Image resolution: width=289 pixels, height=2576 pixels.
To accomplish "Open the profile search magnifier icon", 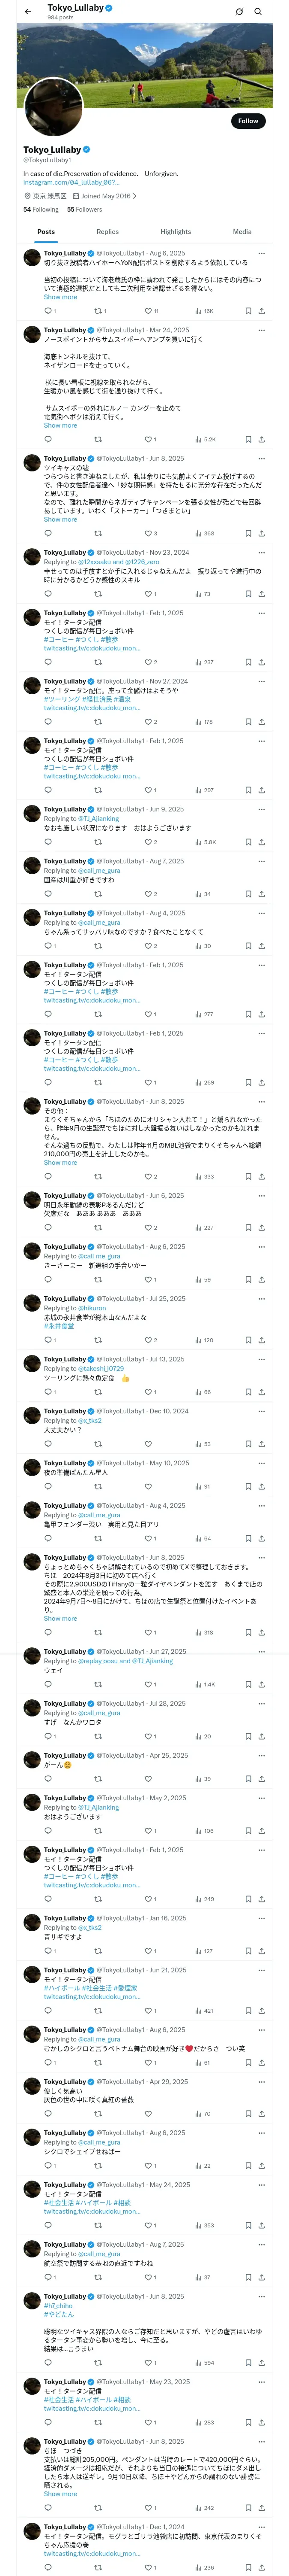I will (257, 11).
